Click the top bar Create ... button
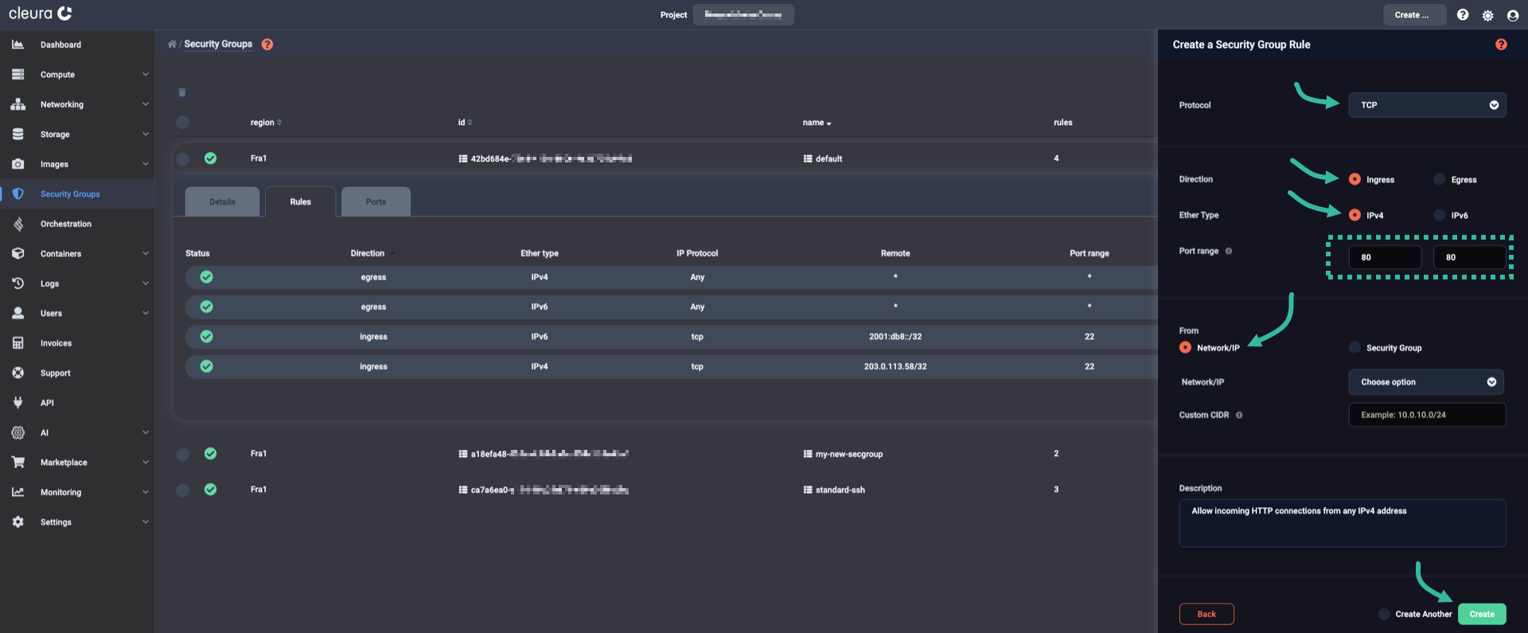1528x633 pixels. (1414, 15)
